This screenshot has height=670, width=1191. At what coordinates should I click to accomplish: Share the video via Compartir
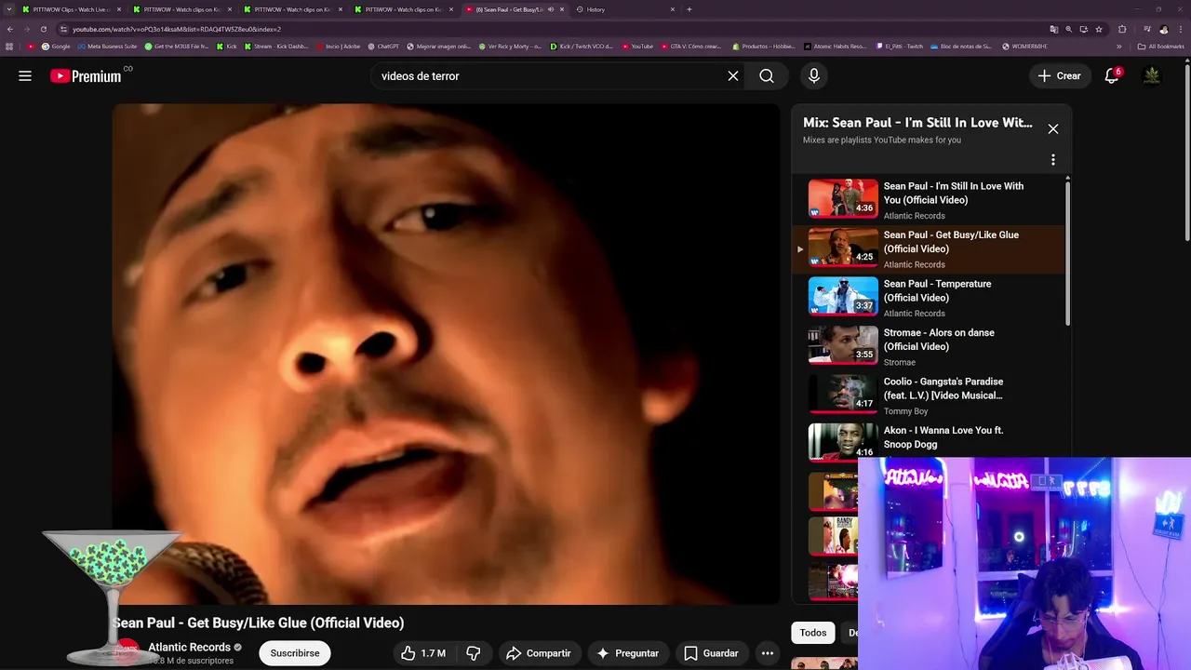539,653
